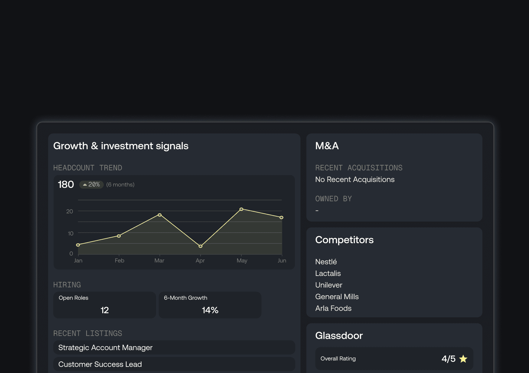Click the 4/5 rating value

448,359
